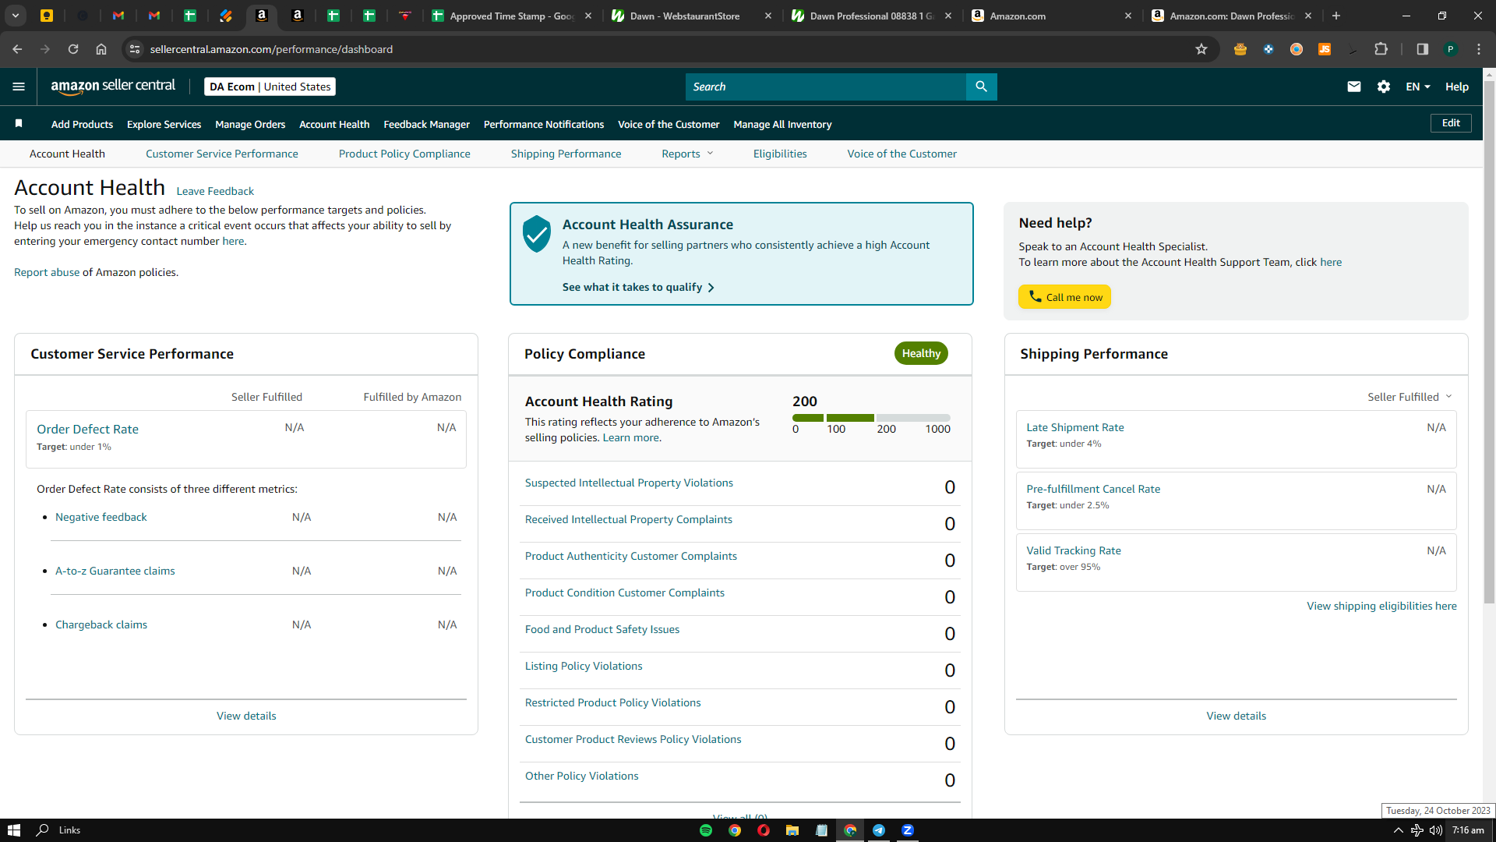Click the Windows Start button

coord(14,830)
